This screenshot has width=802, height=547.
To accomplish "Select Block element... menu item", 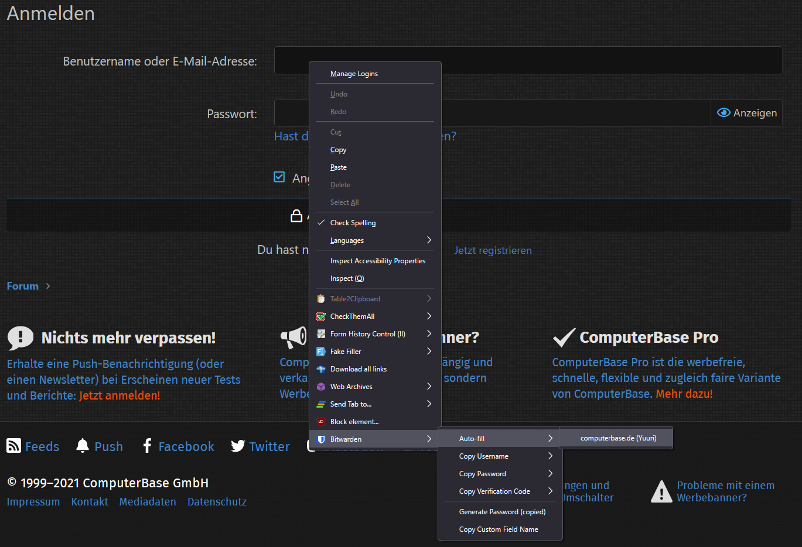I will (x=375, y=422).
